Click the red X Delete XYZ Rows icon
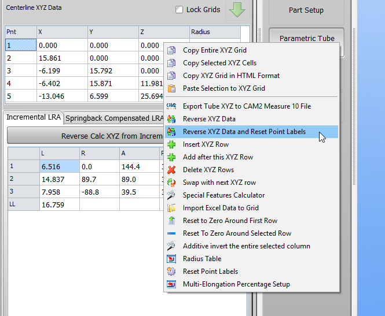 pos(171,170)
